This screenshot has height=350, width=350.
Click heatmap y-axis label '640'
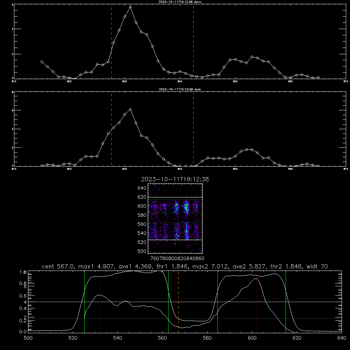pyautogui.click(x=142, y=188)
